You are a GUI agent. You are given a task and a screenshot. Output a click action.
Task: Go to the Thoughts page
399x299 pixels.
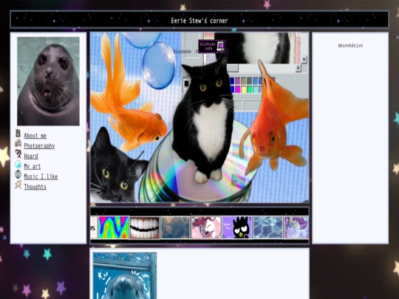pyautogui.click(x=35, y=187)
